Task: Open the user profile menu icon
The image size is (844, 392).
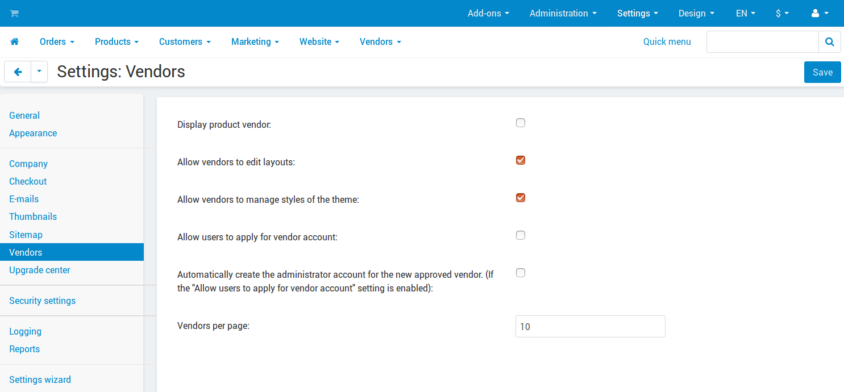Action: point(820,13)
